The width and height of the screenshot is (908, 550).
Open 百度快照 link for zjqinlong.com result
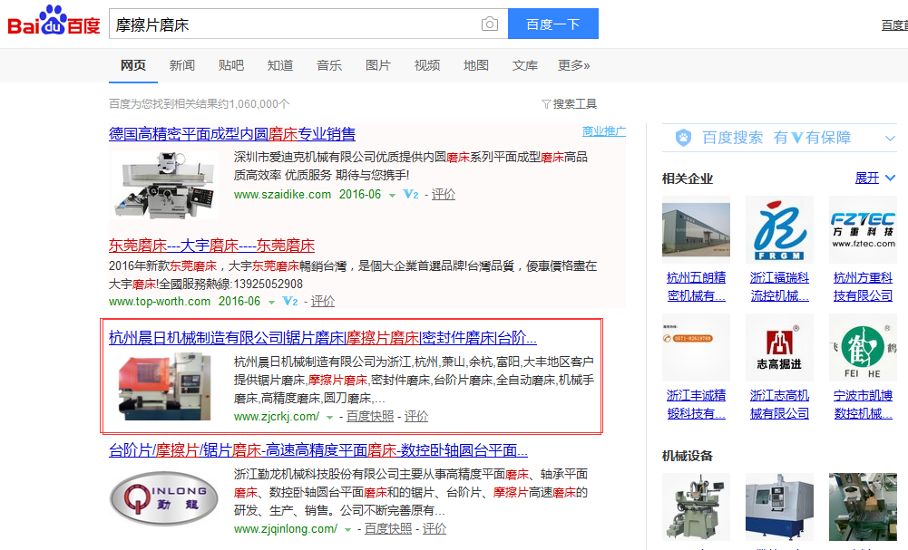(x=387, y=529)
